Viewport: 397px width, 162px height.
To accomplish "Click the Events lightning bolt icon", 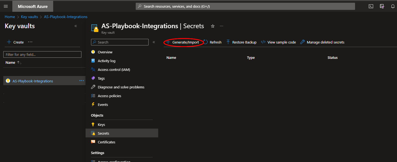I will (93, 105).
